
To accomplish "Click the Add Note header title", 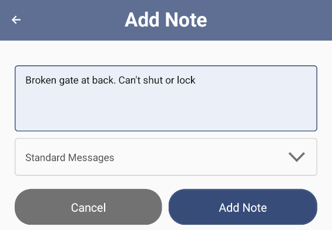I will click(x=166, y=20).
